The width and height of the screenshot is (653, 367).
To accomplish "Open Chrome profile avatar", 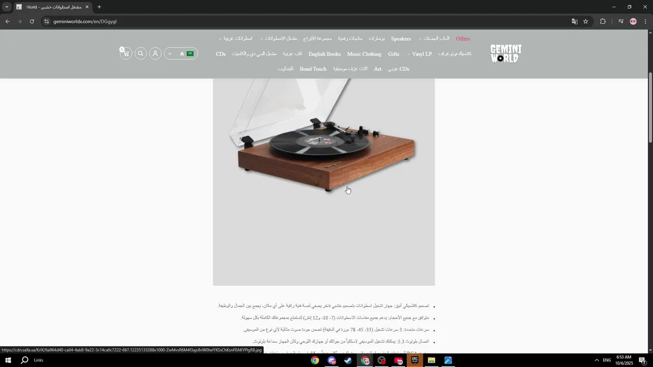I will point(634,21).
